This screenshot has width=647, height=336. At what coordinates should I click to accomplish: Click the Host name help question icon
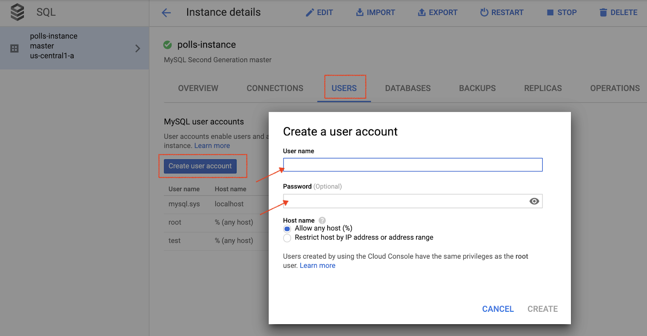(322, 220)
